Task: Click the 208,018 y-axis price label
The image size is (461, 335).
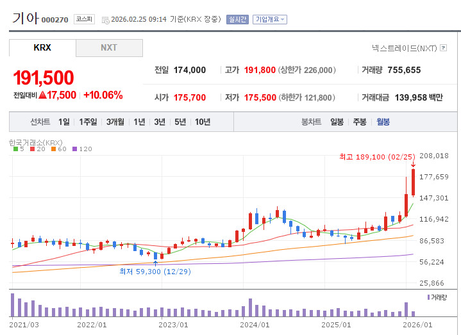Action: 434,156
